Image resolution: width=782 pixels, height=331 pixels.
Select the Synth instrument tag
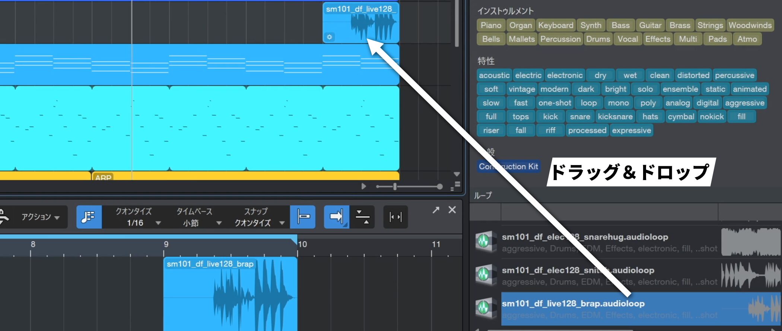591,25
